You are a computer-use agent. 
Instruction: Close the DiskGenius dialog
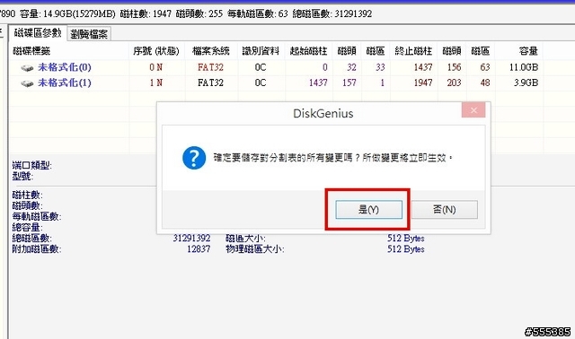click(x=473, y=109)
